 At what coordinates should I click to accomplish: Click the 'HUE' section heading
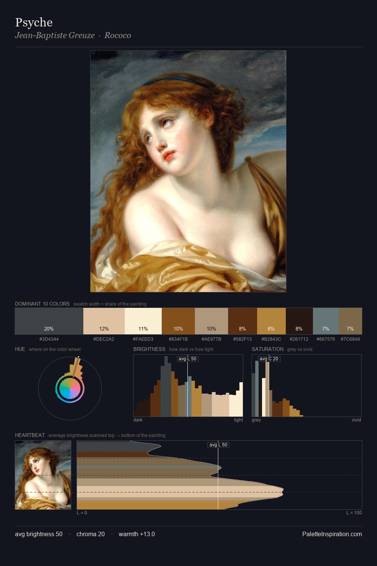20,349
